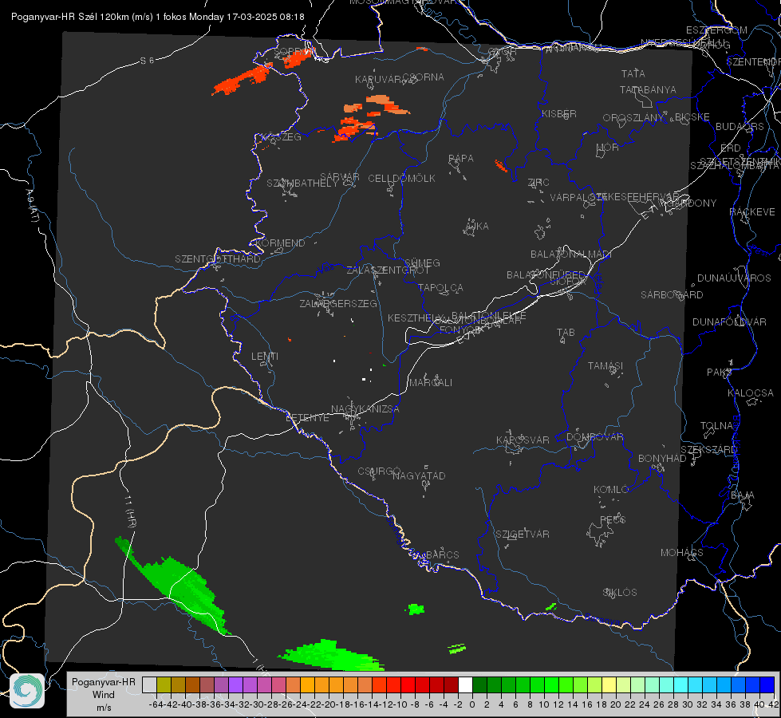Click the 'Poganyvar-HR Wind m/s' legend title
Viewport: 781px width, 718px height.
pos(104,695)
